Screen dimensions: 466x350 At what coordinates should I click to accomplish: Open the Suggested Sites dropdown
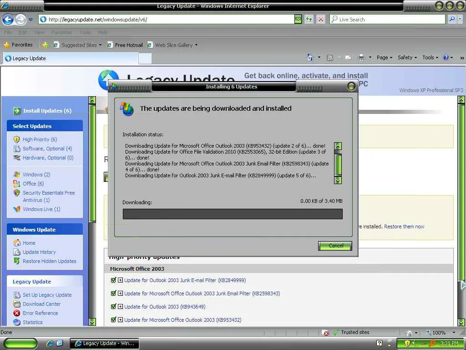coord(100,45)
